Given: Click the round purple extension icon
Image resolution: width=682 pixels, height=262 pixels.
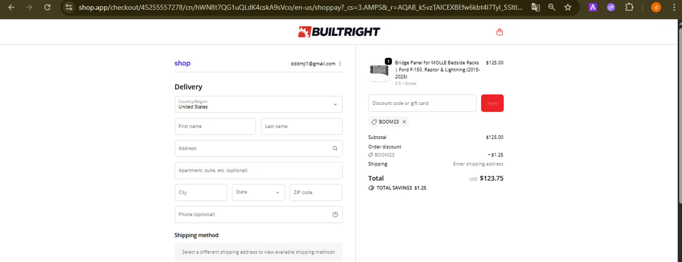Looking at the screenshot, I should pyautogui.click(x=611, y=7).
